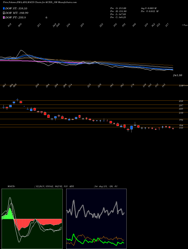
Task: Click the 253 price level label
Action: [181, 101]
